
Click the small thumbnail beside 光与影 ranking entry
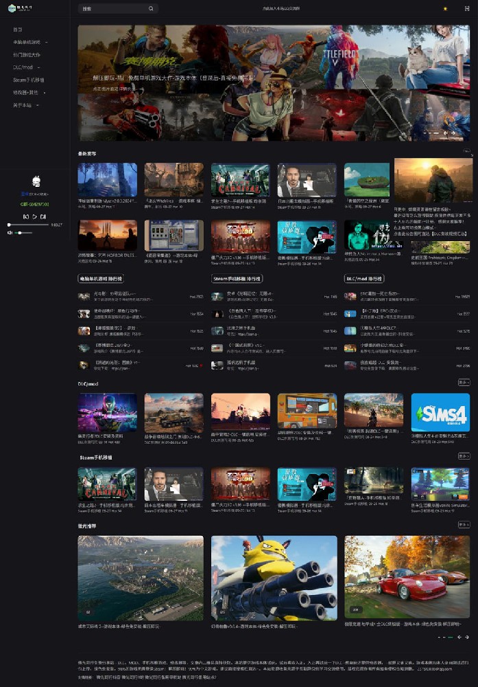click(x=84, y=297)
